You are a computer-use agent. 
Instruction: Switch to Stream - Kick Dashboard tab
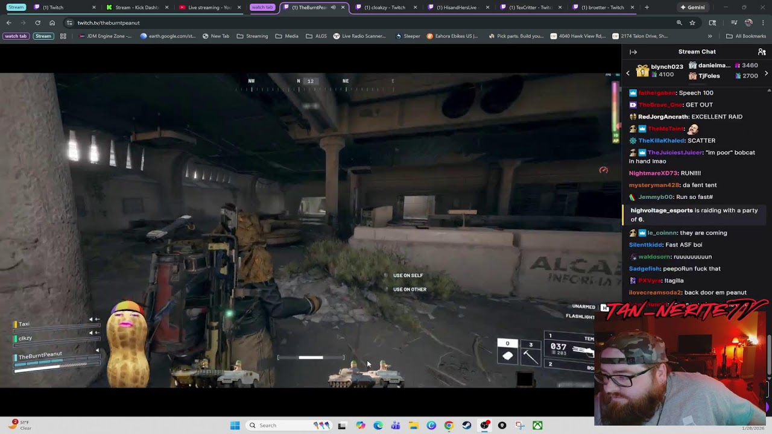pos(137,7)
